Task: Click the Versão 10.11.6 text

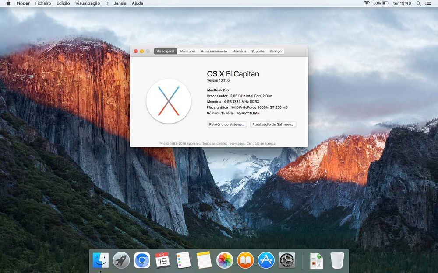Action: point(218,80)
